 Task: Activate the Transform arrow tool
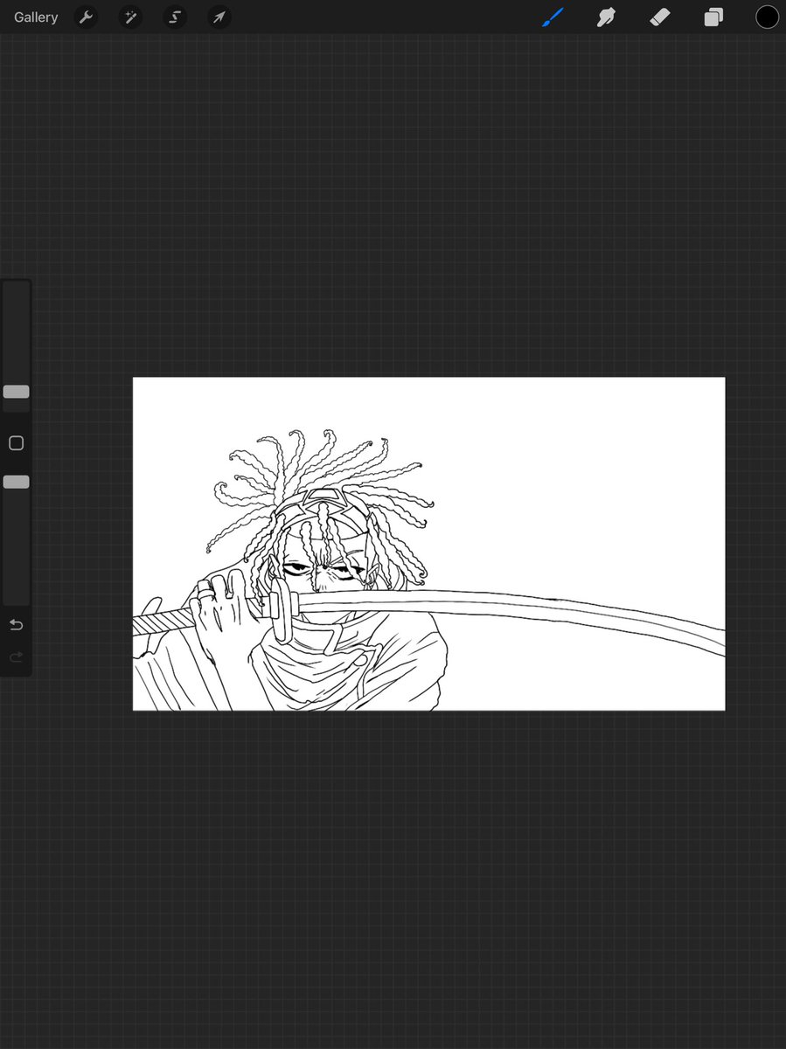219,17
